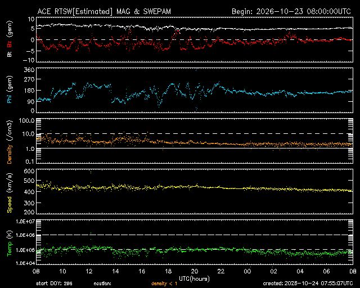Click the '04' hour label on time axis
Viewport: 360px width, 288px height.
(300, 272)
